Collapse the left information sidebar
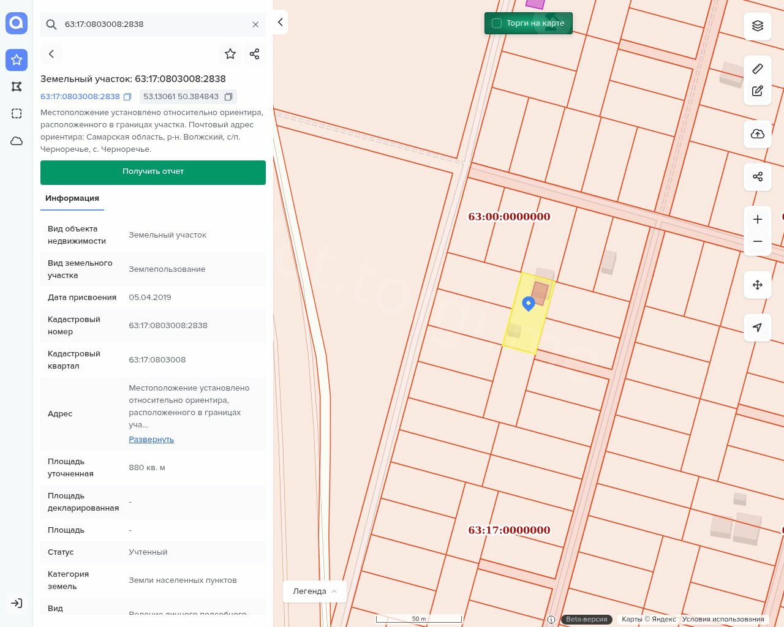784x627 pixels. [280, 22]
